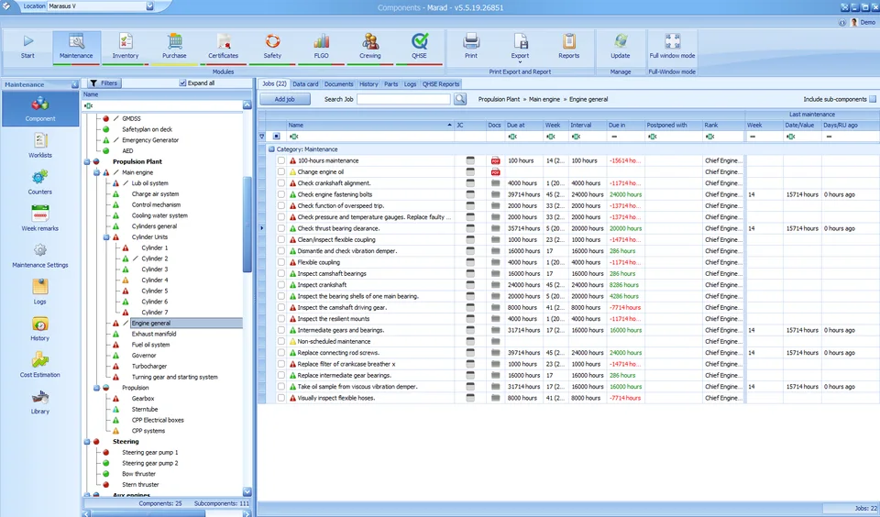
Task: Collapse the Steering tree node
Action: [x=88, y=442]
